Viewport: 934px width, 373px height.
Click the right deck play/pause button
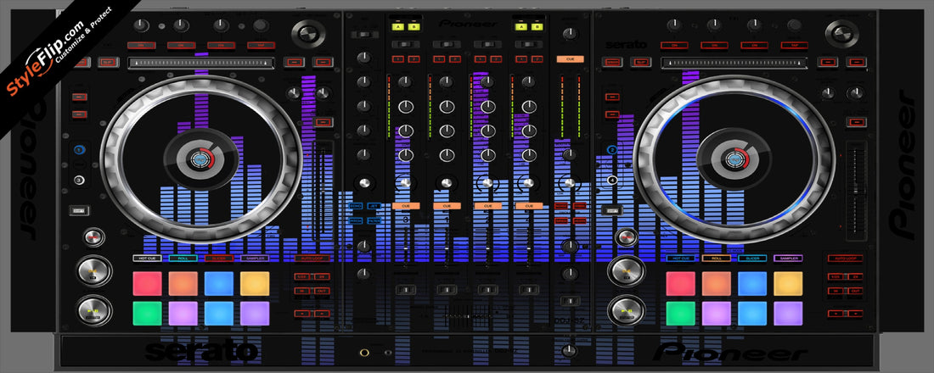(626, 310)
